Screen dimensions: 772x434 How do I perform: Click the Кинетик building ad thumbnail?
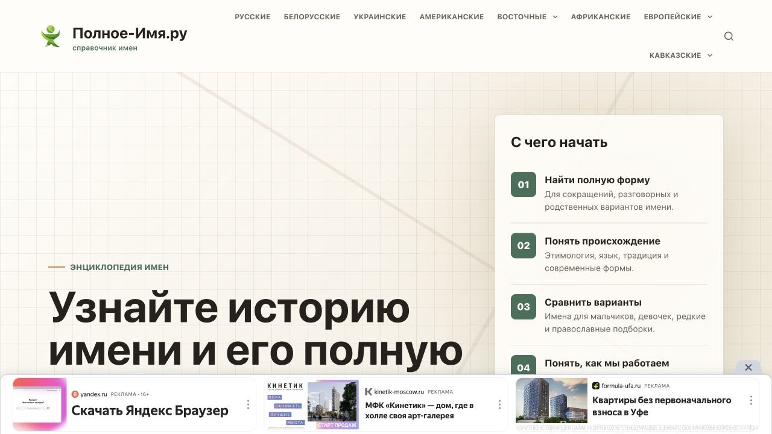pyautogui.click(x=333, y=404)
